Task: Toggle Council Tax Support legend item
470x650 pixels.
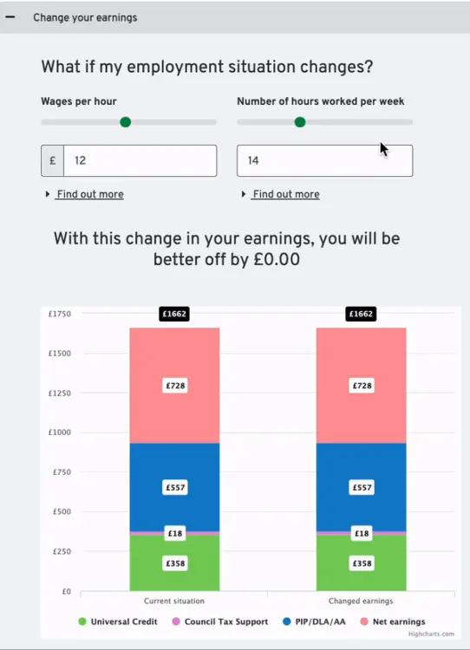Action: click(x=220, y=621)
